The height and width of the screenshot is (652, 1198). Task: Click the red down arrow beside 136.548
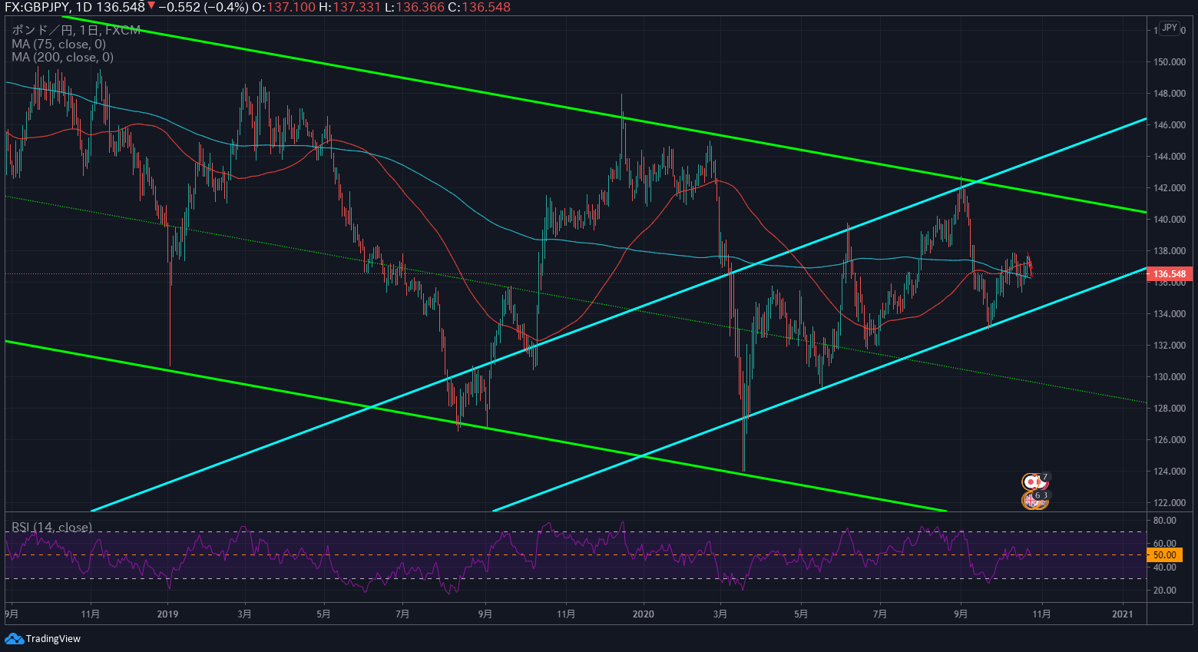(x=151, y=7)
